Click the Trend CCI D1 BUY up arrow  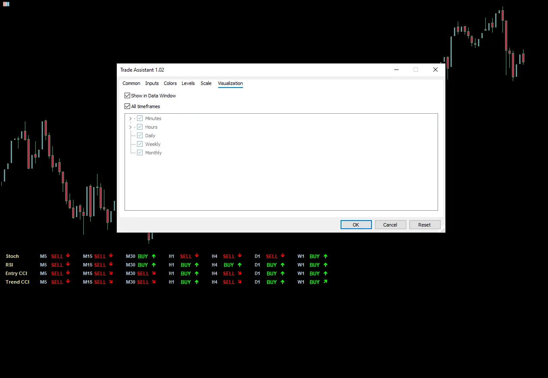(283, 282)
